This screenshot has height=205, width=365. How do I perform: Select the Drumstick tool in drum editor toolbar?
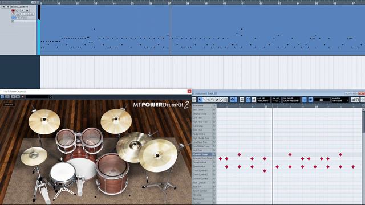204,100
